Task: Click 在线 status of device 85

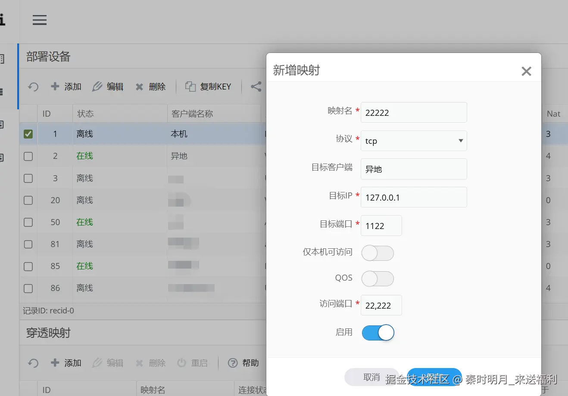Action: (84, 266)
